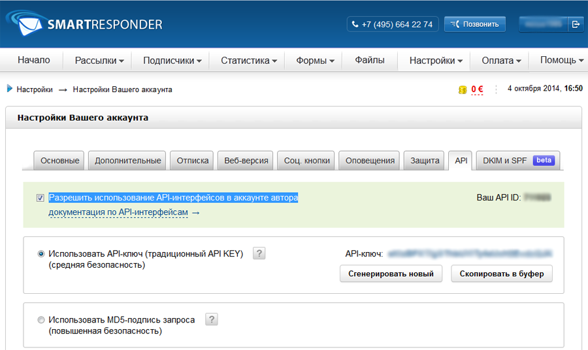Click Сгенерировать новый button
This screenshot has height=350, width=588.
tap(391, 274)
